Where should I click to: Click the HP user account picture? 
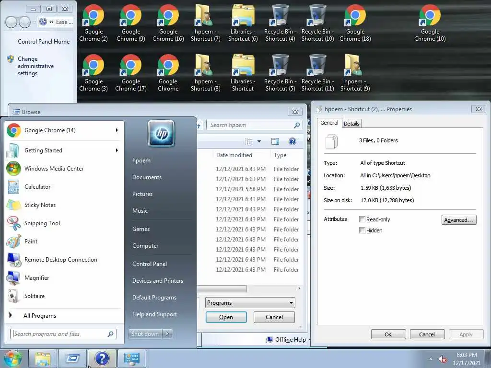(x=161, y=134)
